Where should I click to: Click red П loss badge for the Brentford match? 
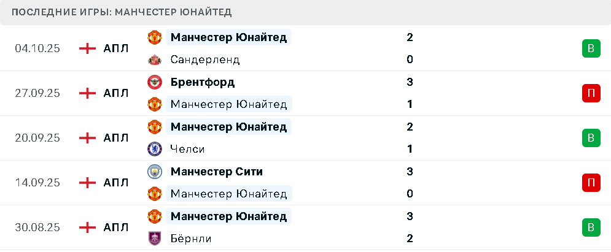[x=591, y=93]
